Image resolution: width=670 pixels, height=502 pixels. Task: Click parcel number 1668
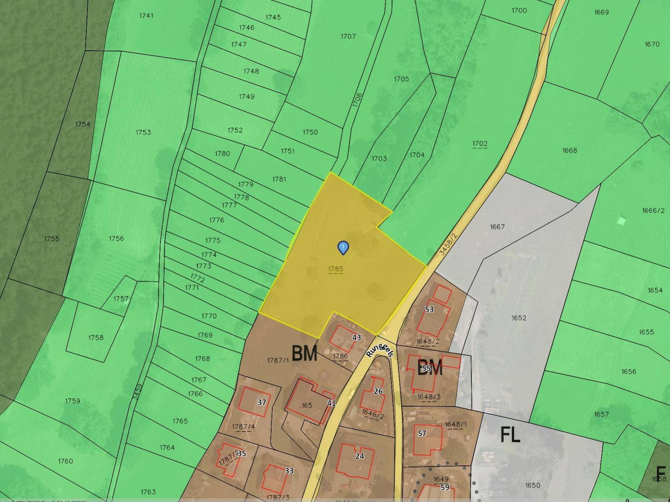tap(570, 150)
